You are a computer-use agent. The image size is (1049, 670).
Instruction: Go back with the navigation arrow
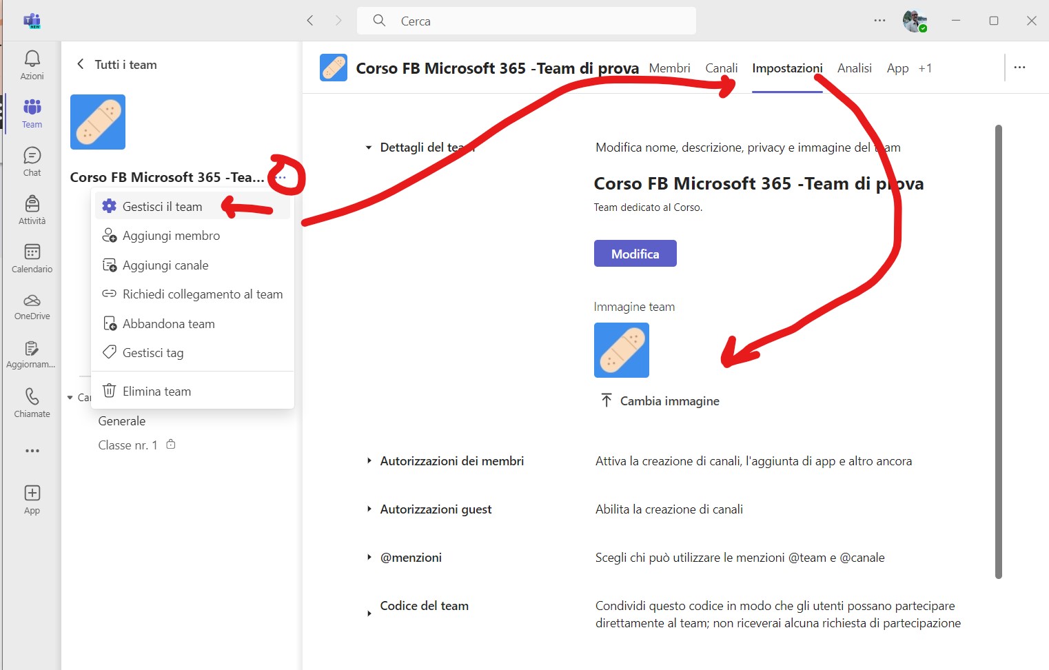(310, 21)
